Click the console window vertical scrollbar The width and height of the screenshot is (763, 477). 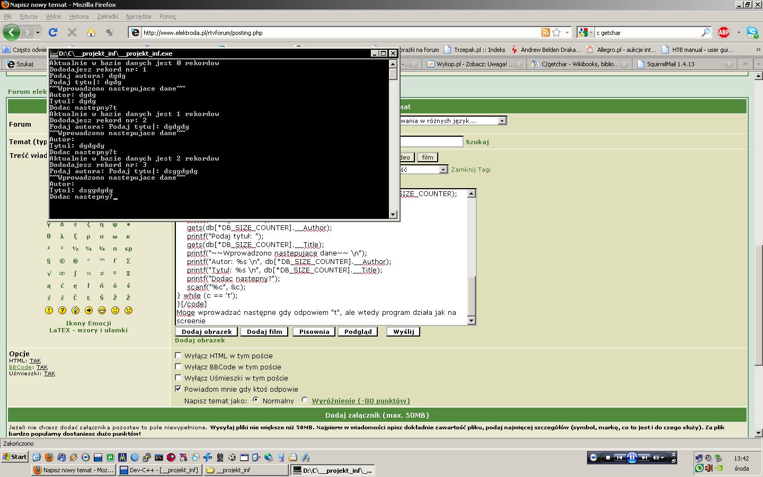[393, 138]
